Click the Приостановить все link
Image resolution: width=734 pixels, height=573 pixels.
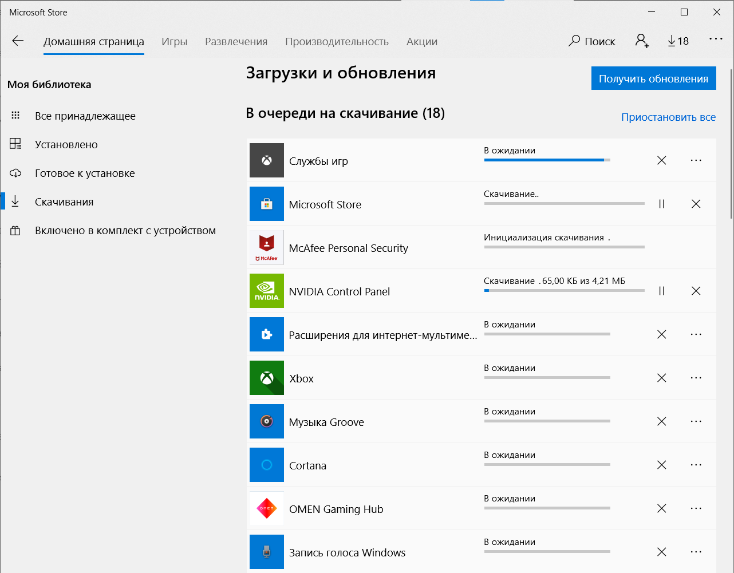pyautogui.click(x=668, y=117)
